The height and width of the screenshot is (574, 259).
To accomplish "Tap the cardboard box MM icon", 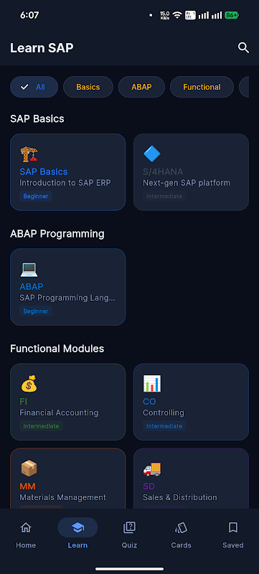I will pyautogui.click(x=29, y=469).
